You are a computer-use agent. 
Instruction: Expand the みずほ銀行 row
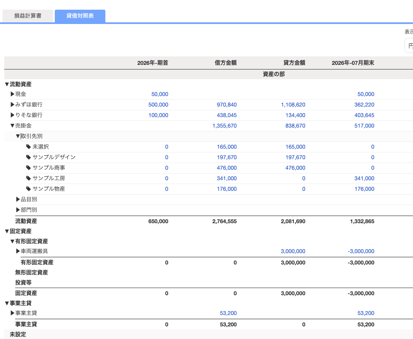[x=12, y=104]
